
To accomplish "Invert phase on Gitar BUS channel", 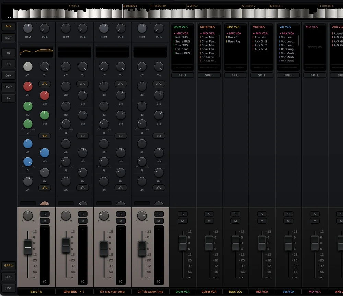I will click(83, 281).
